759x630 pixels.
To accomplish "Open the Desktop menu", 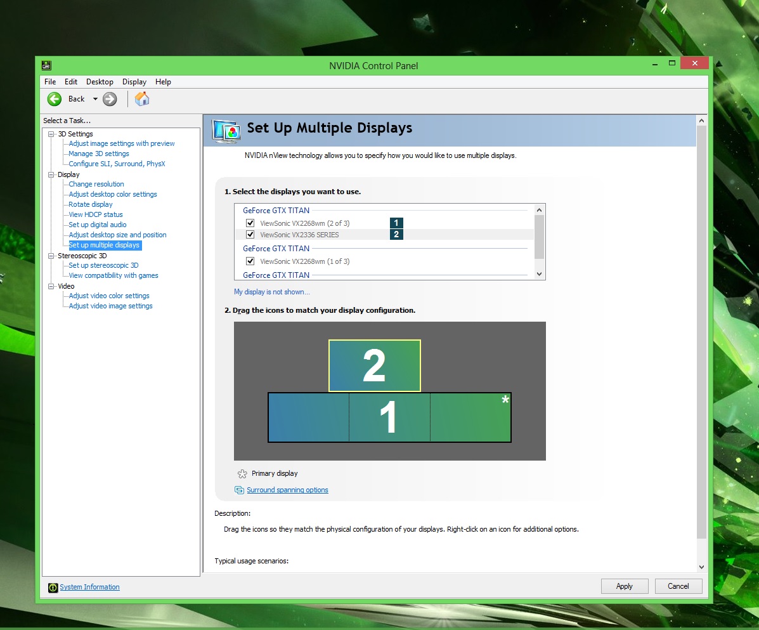I will click(x=100, y=82).
